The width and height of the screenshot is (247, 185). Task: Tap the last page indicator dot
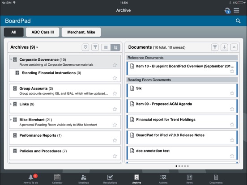(x=188, y=166)
